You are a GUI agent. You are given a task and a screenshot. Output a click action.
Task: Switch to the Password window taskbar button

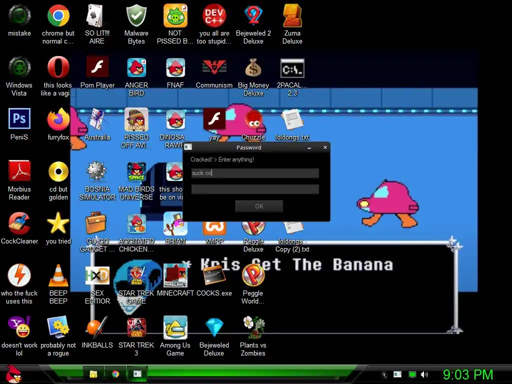coord(137,374)
